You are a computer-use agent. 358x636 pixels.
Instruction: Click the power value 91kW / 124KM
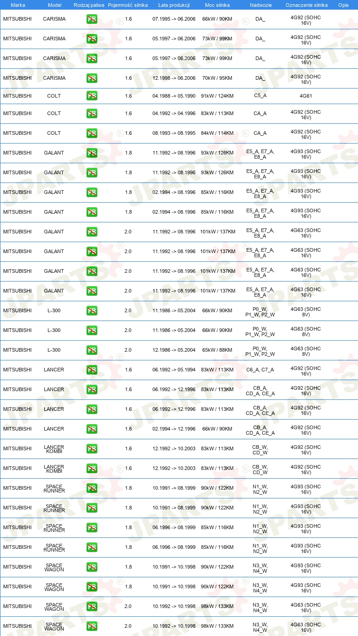(x=217, y=96)
